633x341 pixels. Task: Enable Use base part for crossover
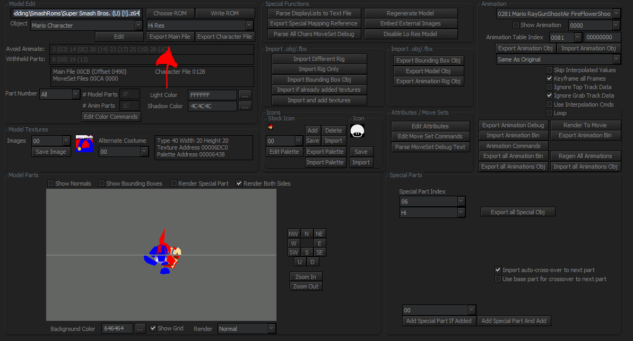(498, 279)
